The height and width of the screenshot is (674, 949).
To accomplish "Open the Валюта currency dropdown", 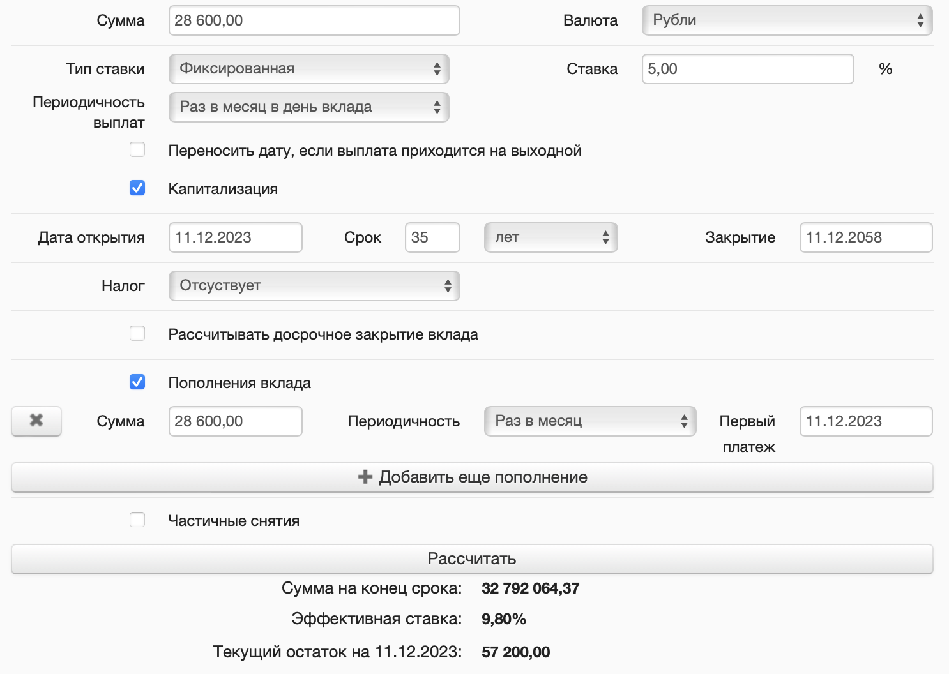I will [x=787, y=20].
